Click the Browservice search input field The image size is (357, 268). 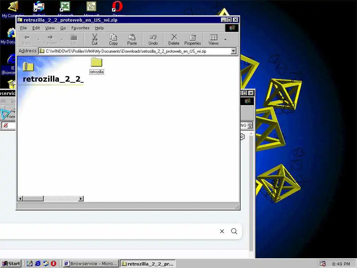tap(109, 231)
